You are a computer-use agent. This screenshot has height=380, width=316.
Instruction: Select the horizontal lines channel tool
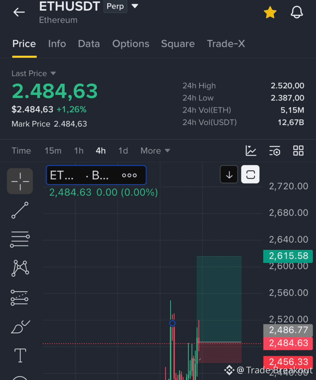20,239
